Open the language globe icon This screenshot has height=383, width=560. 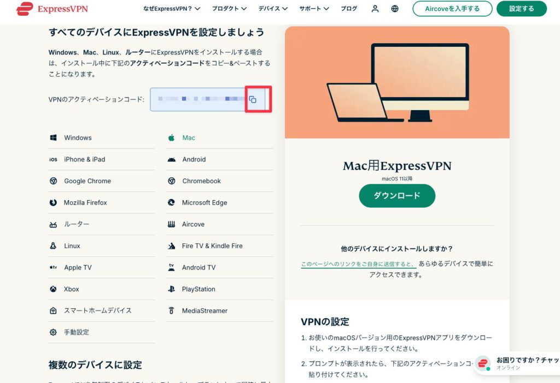click(395, 9)
